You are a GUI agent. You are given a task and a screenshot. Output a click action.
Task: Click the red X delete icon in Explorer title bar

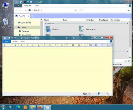(25, 2)
